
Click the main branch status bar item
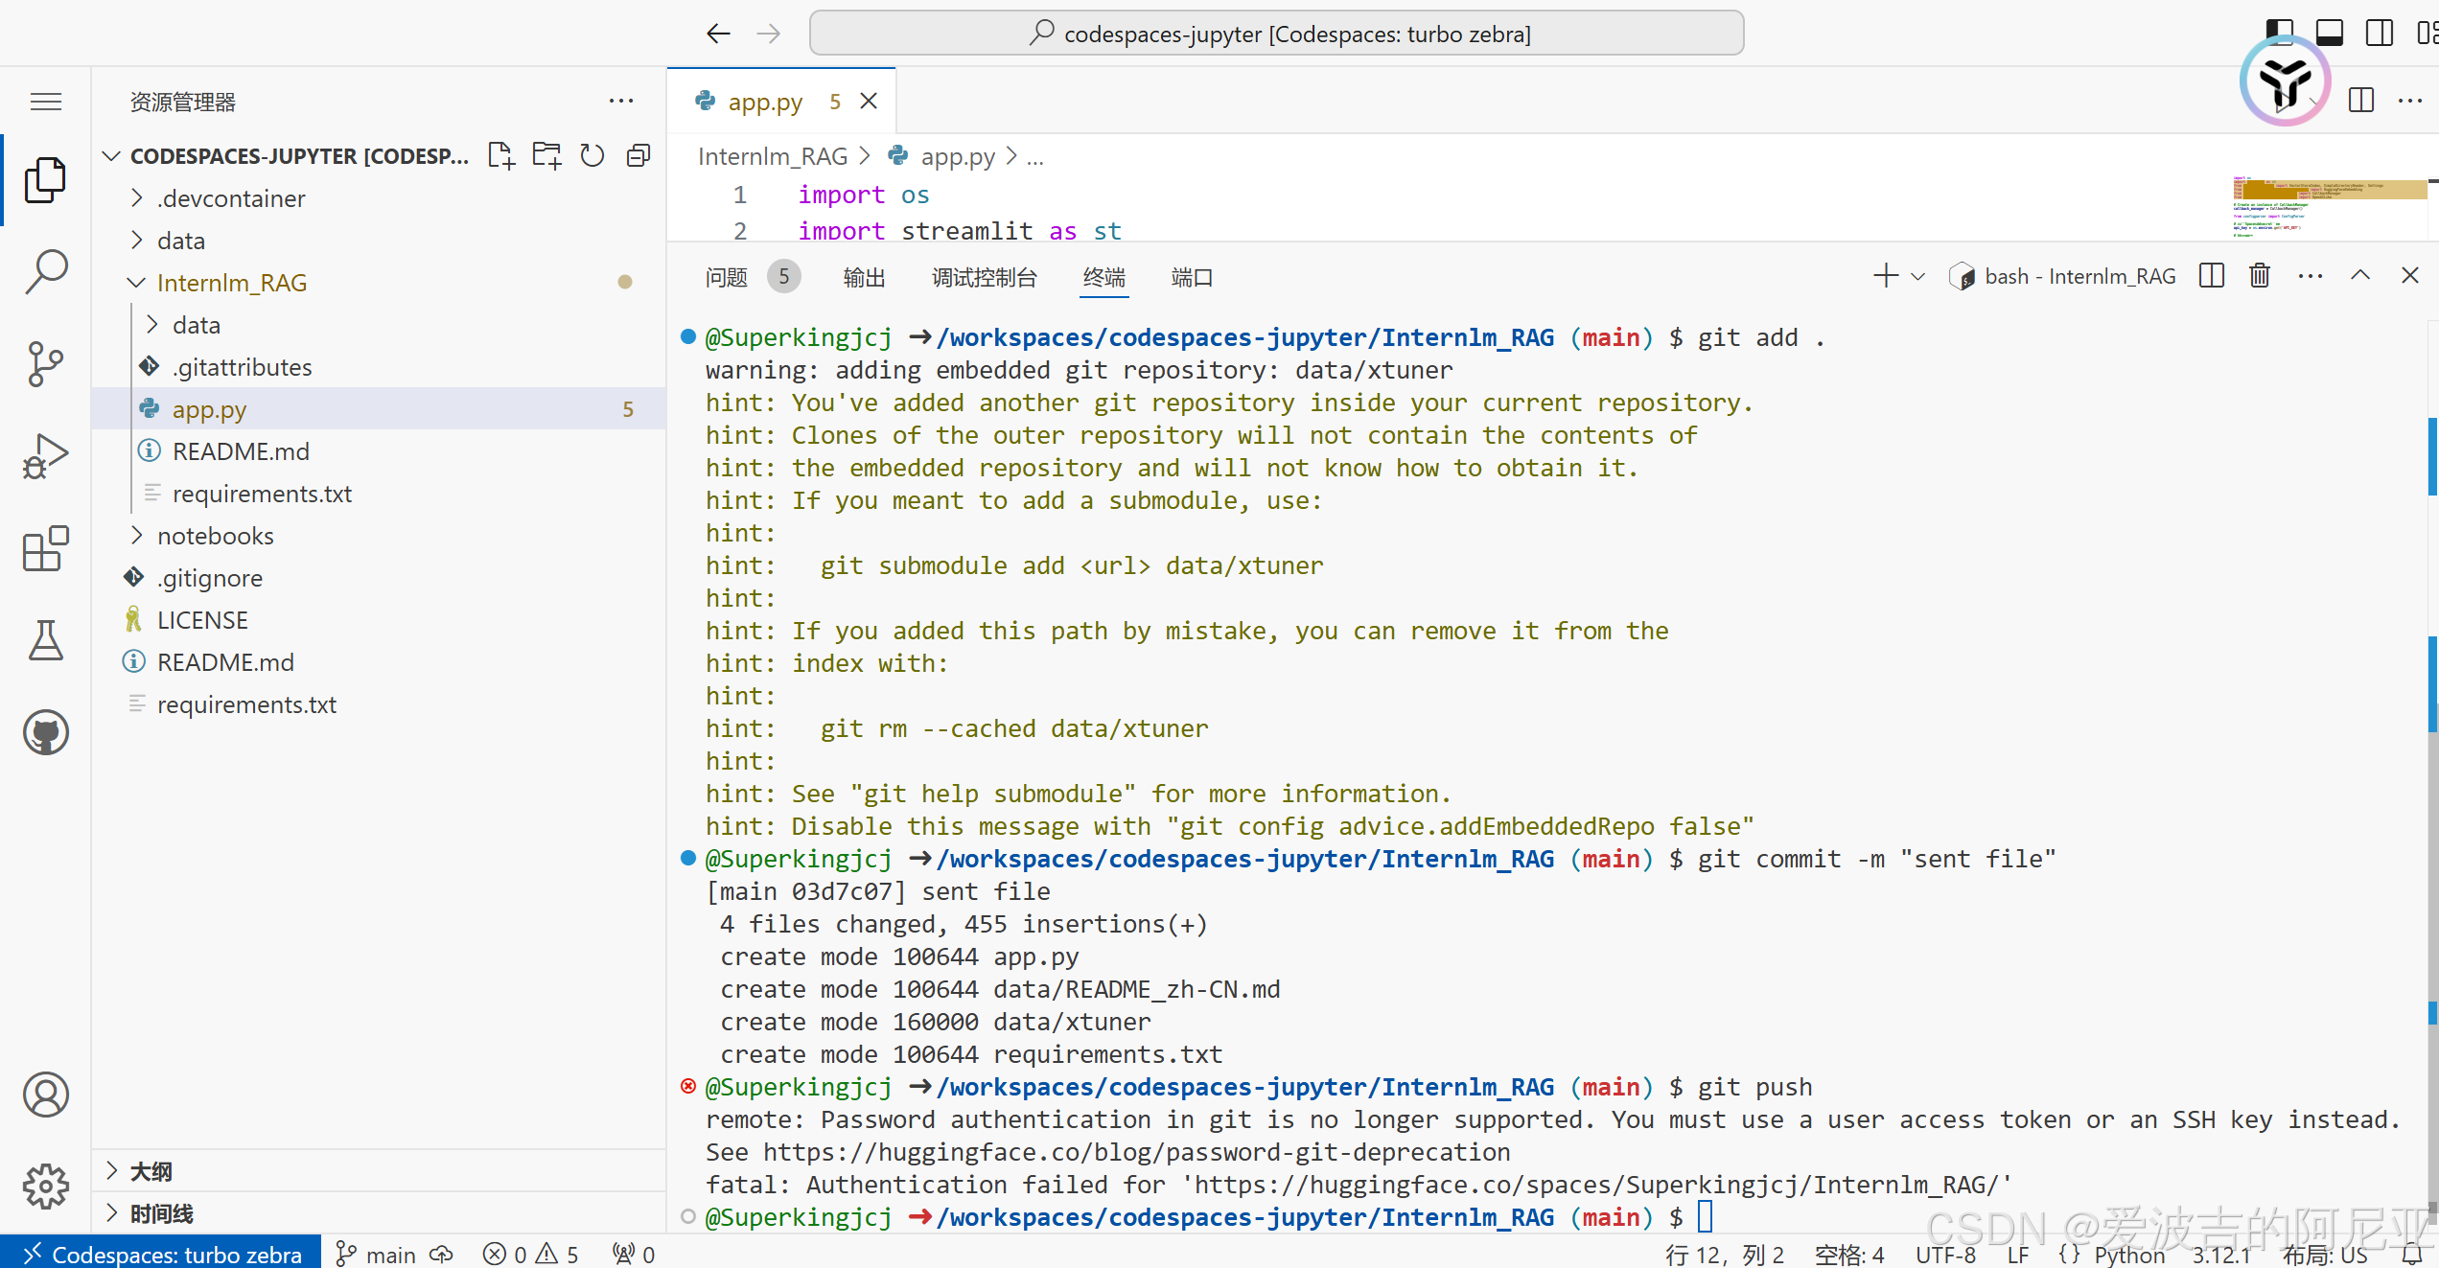coord(378,1254)
